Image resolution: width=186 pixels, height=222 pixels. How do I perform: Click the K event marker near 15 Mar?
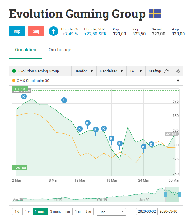(x=95, y=129)
